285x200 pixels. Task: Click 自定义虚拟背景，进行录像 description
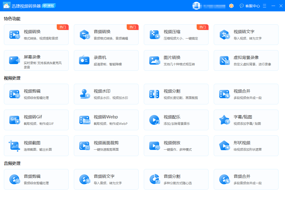tap(252, 64)
